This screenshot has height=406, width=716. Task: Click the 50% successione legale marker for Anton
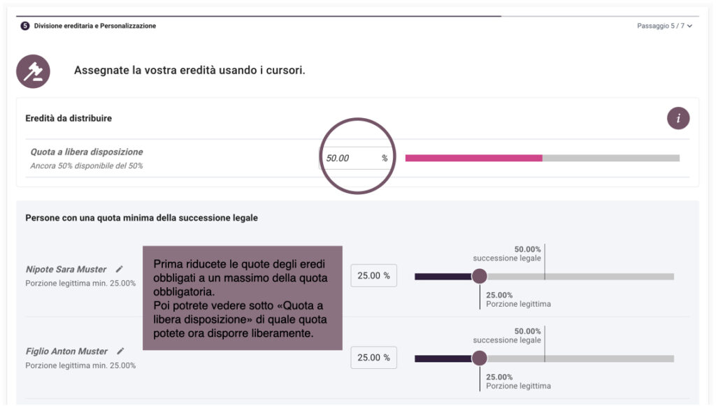[545, 345]
